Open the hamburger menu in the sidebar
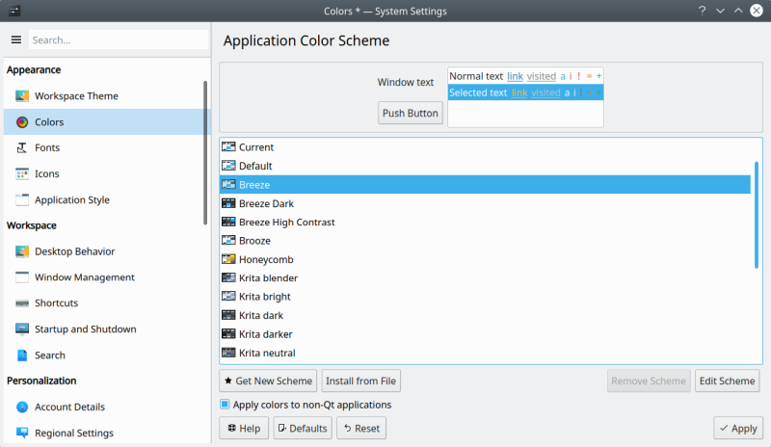 point(15,40)
